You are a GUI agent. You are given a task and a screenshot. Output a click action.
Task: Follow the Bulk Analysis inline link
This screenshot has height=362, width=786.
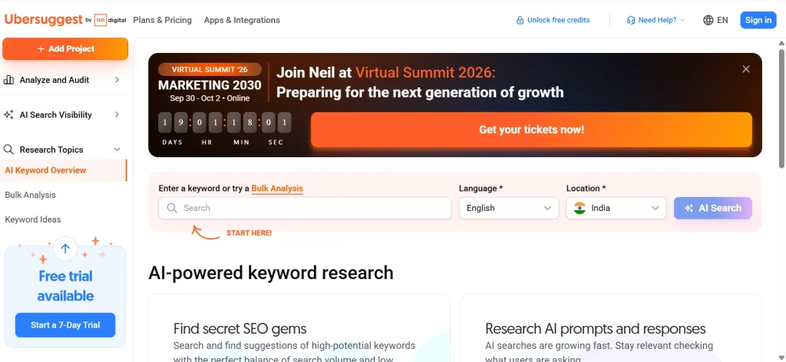click(x=277, y=188)
